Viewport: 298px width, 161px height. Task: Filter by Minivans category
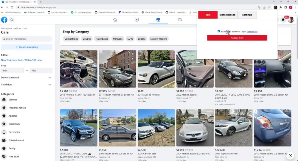coord(118,39)
